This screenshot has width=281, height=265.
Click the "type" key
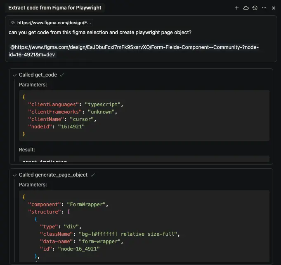49,227
